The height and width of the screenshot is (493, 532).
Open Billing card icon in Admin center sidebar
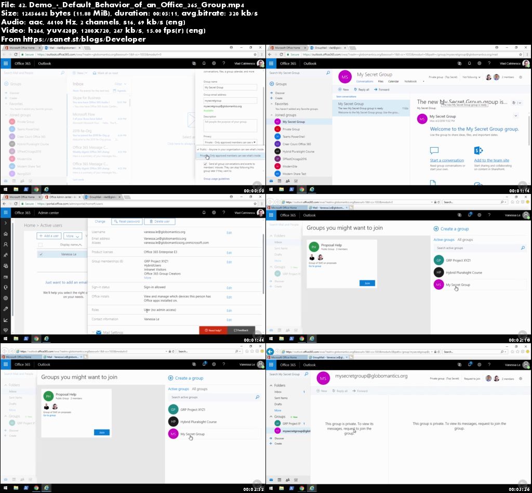click(5, 277)
